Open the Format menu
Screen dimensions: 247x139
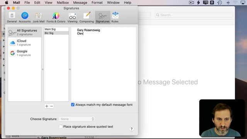[x=97, y=3]
